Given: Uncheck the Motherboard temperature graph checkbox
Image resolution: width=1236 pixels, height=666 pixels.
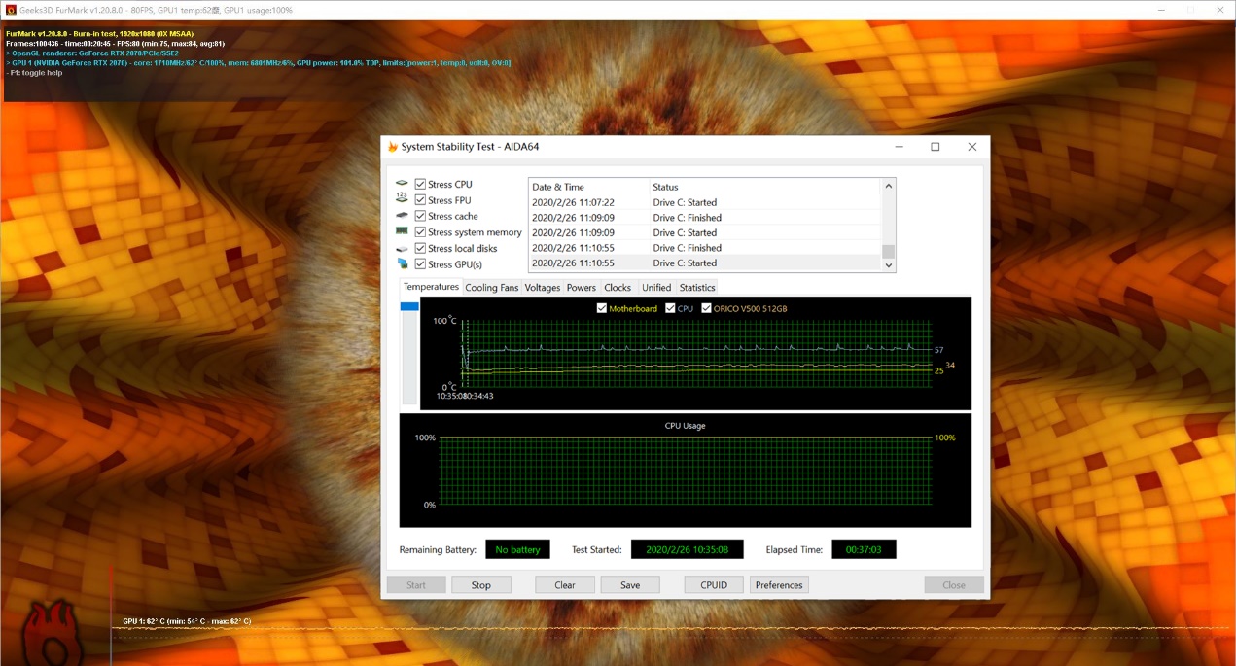Looking at the screenshot, I should point(602,308).
